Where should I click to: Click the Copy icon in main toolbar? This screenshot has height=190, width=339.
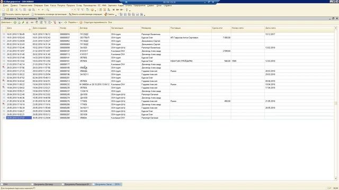click(21, 9)
